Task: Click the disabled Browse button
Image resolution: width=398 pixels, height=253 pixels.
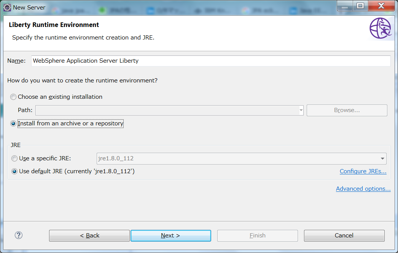Action: [x=347, y=110]
